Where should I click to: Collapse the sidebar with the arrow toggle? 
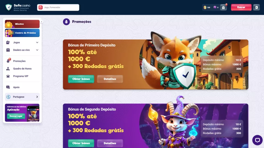click(x=42, y=22)
